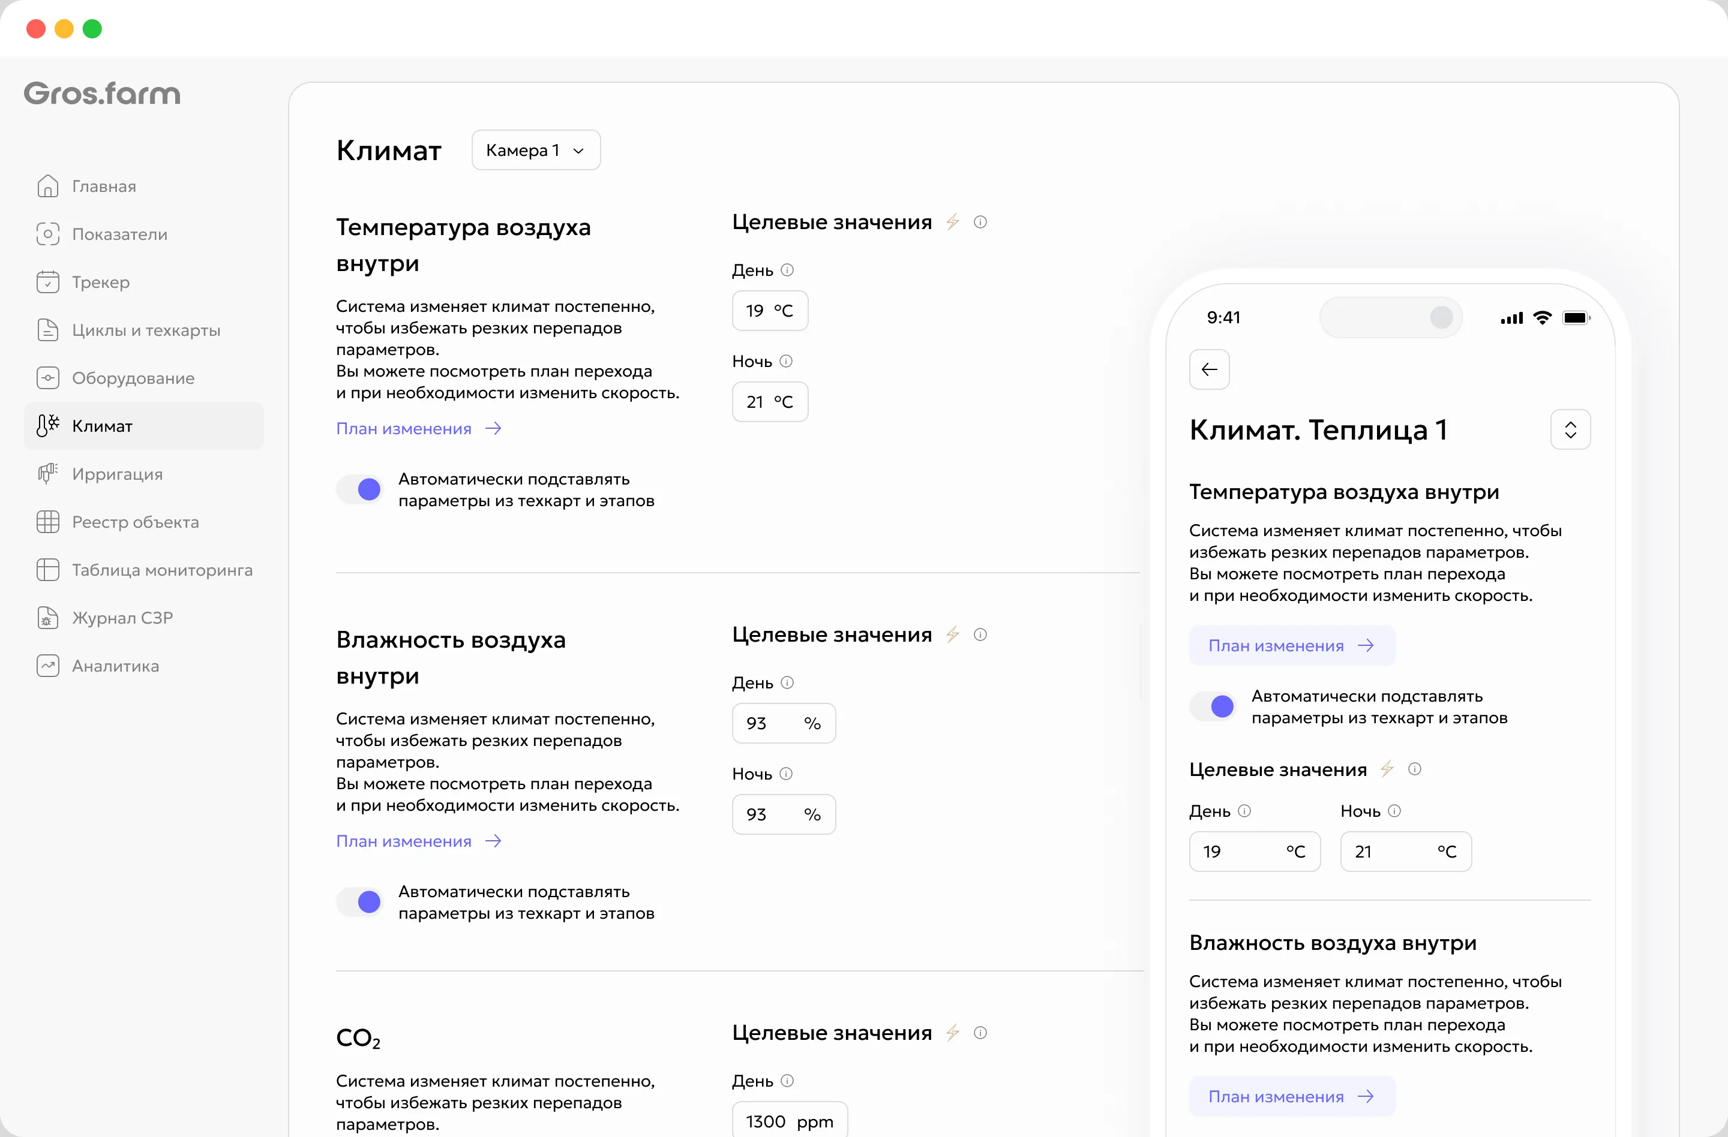
Task: Click the CO₂ День 1300 ppm field
Action: pos(790,1120)
